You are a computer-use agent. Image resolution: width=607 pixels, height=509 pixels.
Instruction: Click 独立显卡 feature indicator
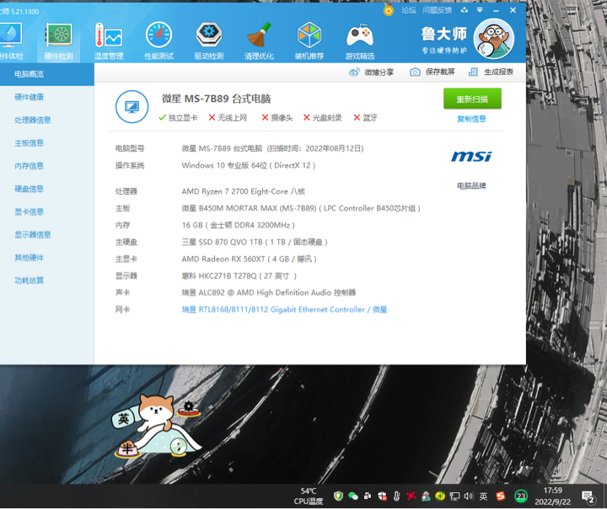click(x=178, y=118)
